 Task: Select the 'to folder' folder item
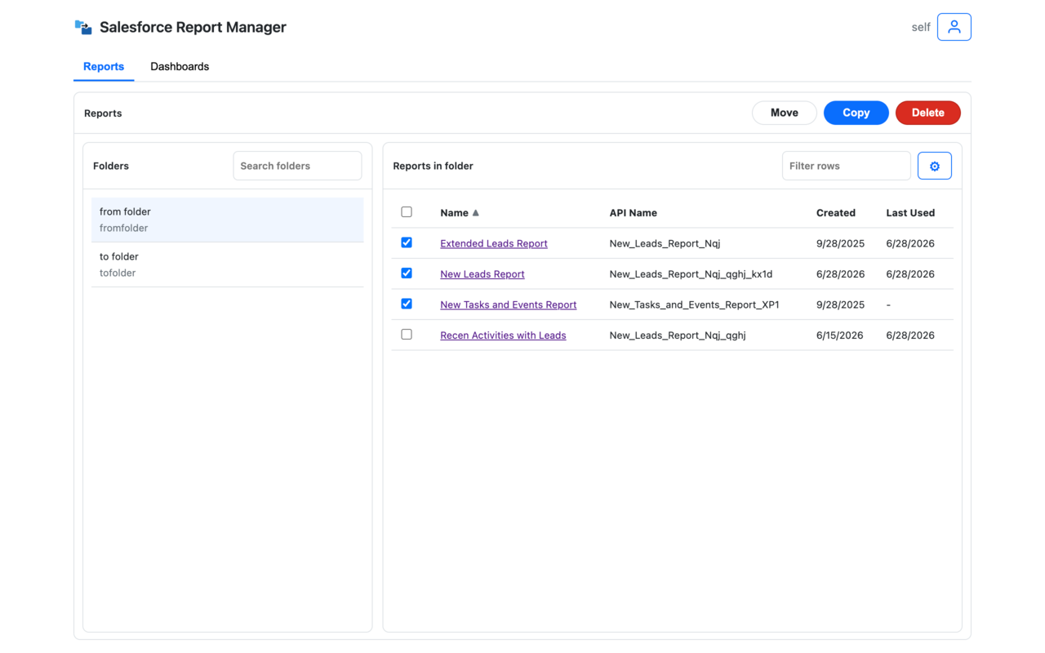[x=228, y=264]
